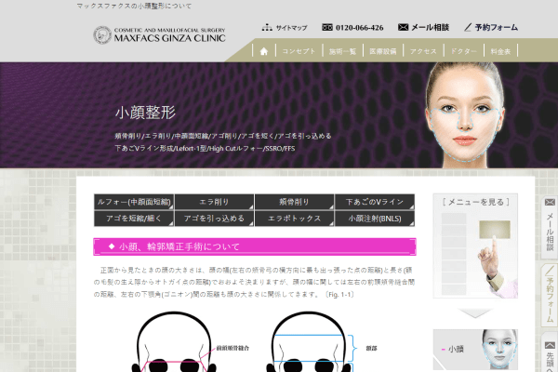Open the 料金表 menu item
The width and height of the screenshot is (558, 372).
coord(500,51)
